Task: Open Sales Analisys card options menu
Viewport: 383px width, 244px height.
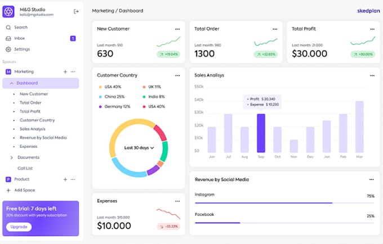Action: pos(372,75)
